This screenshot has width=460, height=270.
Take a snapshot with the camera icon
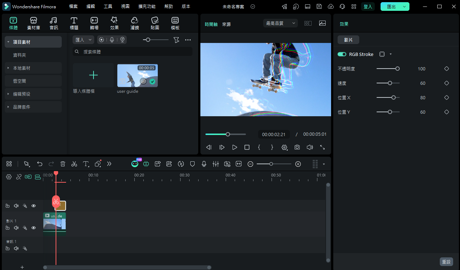pyautogui.click(x=297, y=147)
